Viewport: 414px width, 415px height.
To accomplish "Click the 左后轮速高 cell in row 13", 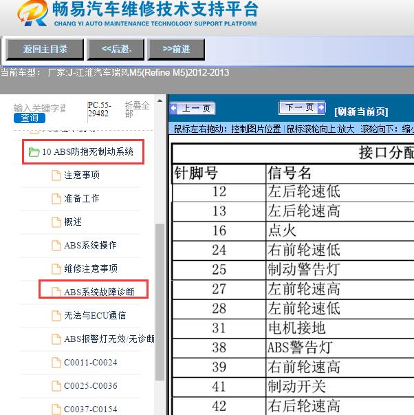I will (304, 211).
